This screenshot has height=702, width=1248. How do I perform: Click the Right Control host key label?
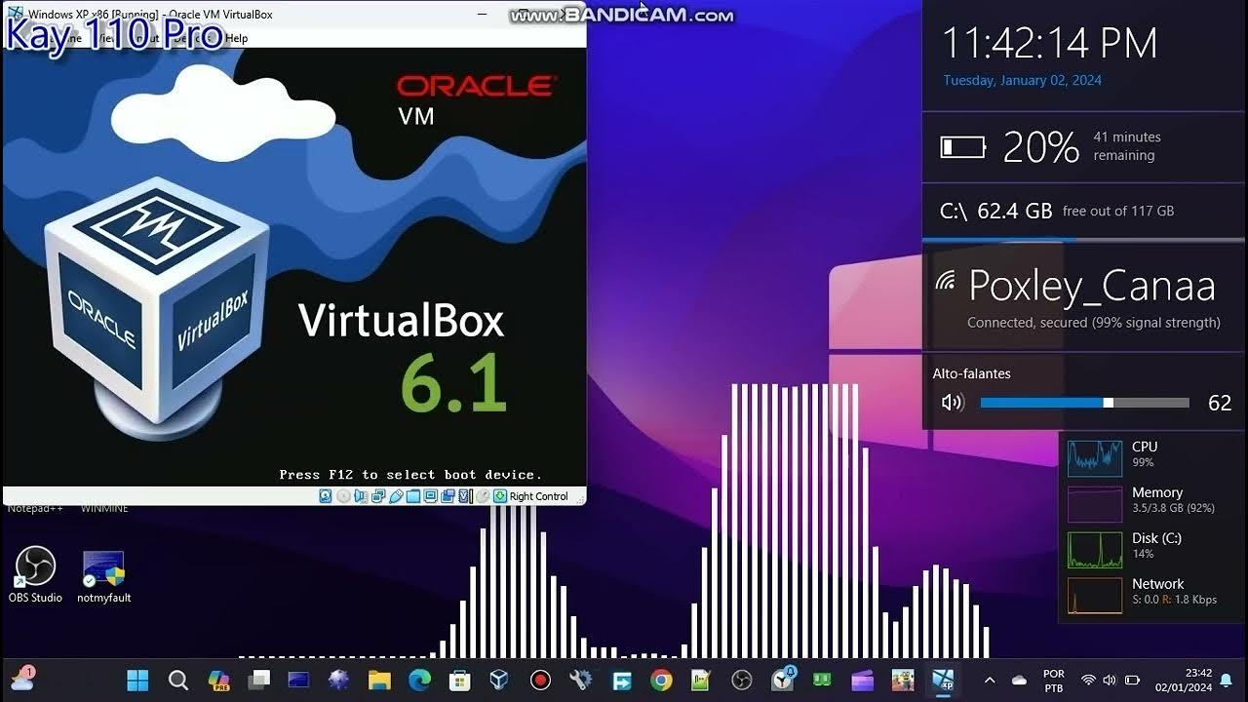tap(538, 496)
